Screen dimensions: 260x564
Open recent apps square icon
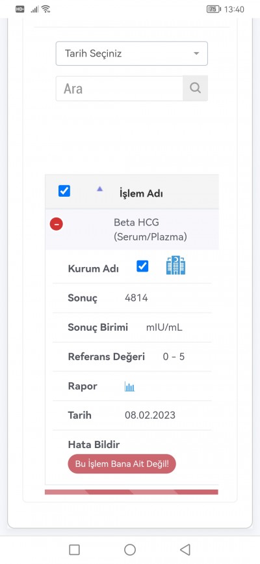[x=74, y=549]
